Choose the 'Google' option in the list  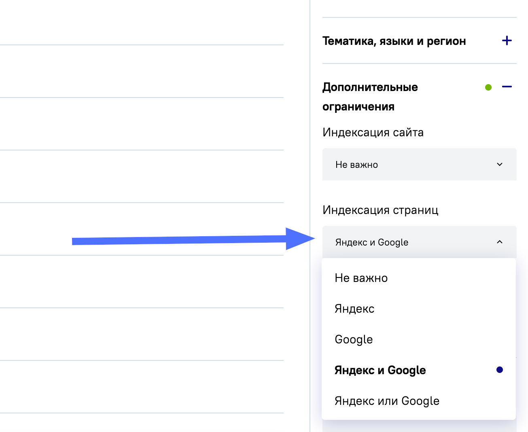[354, 339]
